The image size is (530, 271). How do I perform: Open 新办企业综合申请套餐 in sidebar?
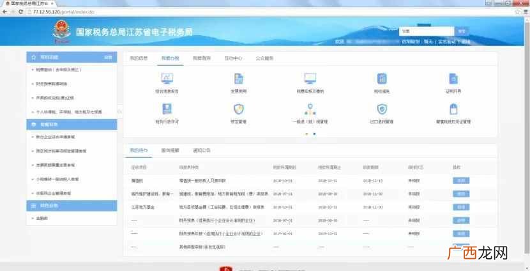(56, 137)
